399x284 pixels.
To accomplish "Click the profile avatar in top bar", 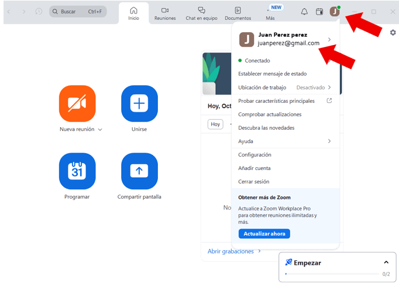I will point(334,12).
